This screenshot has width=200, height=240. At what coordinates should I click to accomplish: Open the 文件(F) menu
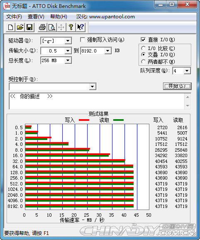click(14, 17)
